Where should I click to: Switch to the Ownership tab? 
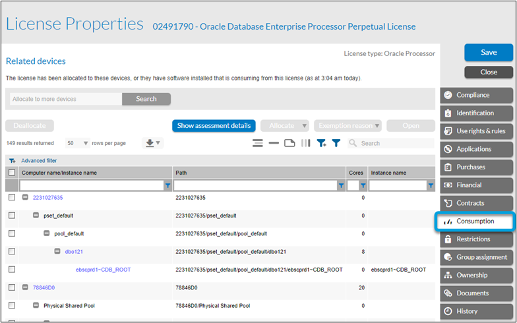[476, 276]
